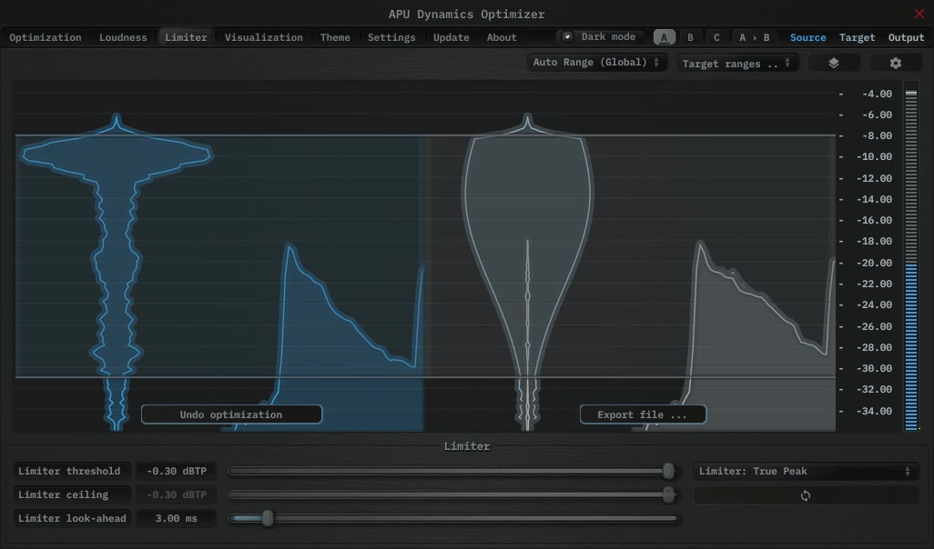
Task: Select preset slot A
Action: 665,37
